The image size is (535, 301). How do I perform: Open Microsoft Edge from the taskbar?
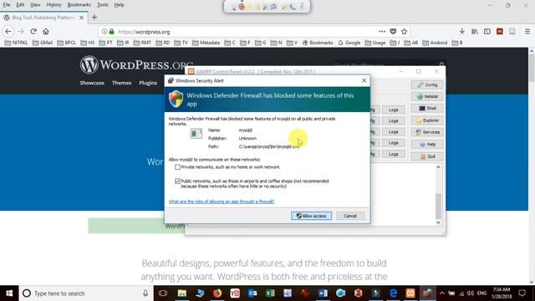click(x=393, y=293)
